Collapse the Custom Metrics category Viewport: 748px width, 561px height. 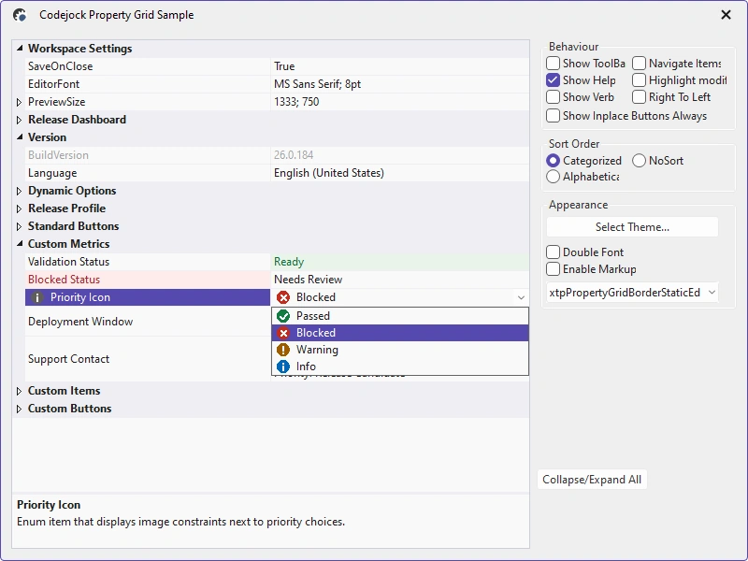pos(19,243)
